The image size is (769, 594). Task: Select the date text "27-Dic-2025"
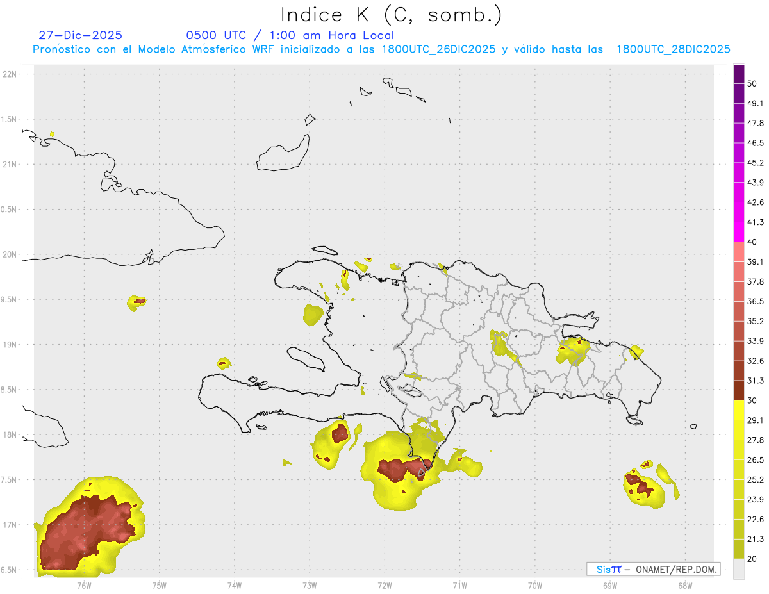(80, 35)
